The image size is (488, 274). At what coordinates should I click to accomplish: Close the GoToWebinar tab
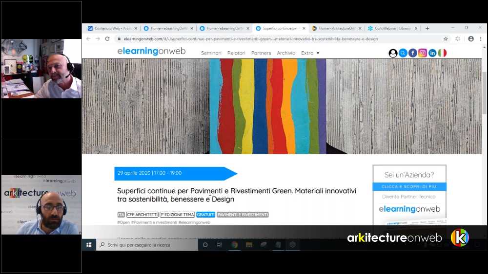coord(416,28)
